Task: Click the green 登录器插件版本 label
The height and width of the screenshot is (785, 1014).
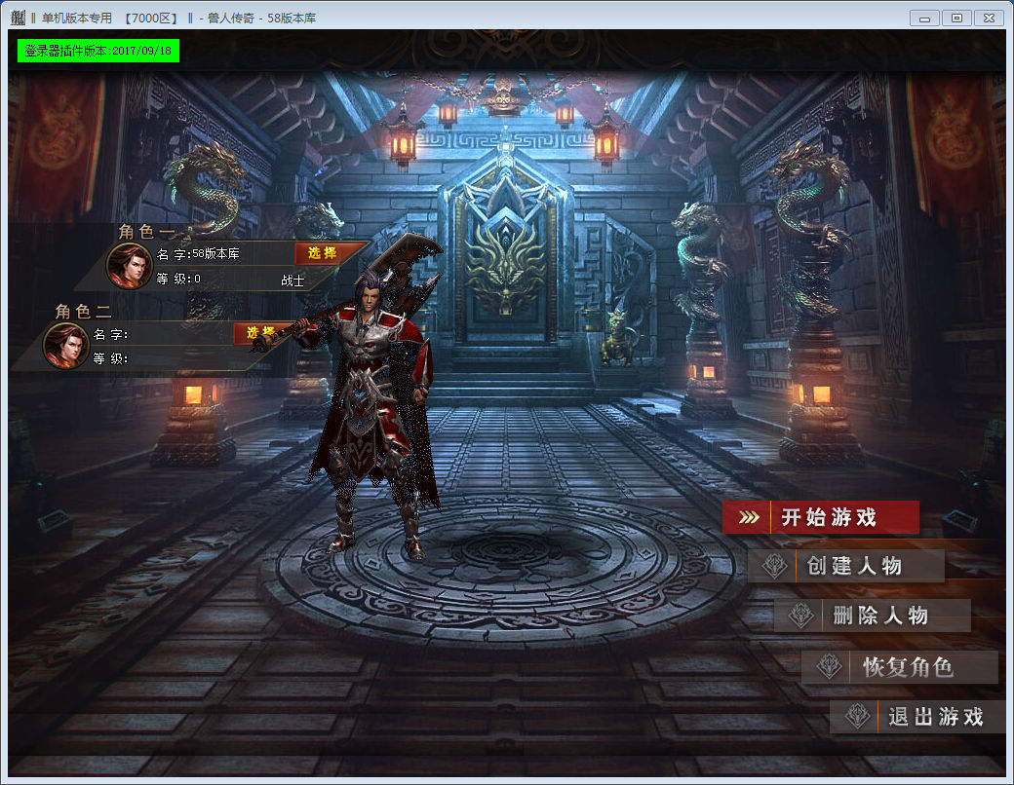Action: (x=98, y=51)
